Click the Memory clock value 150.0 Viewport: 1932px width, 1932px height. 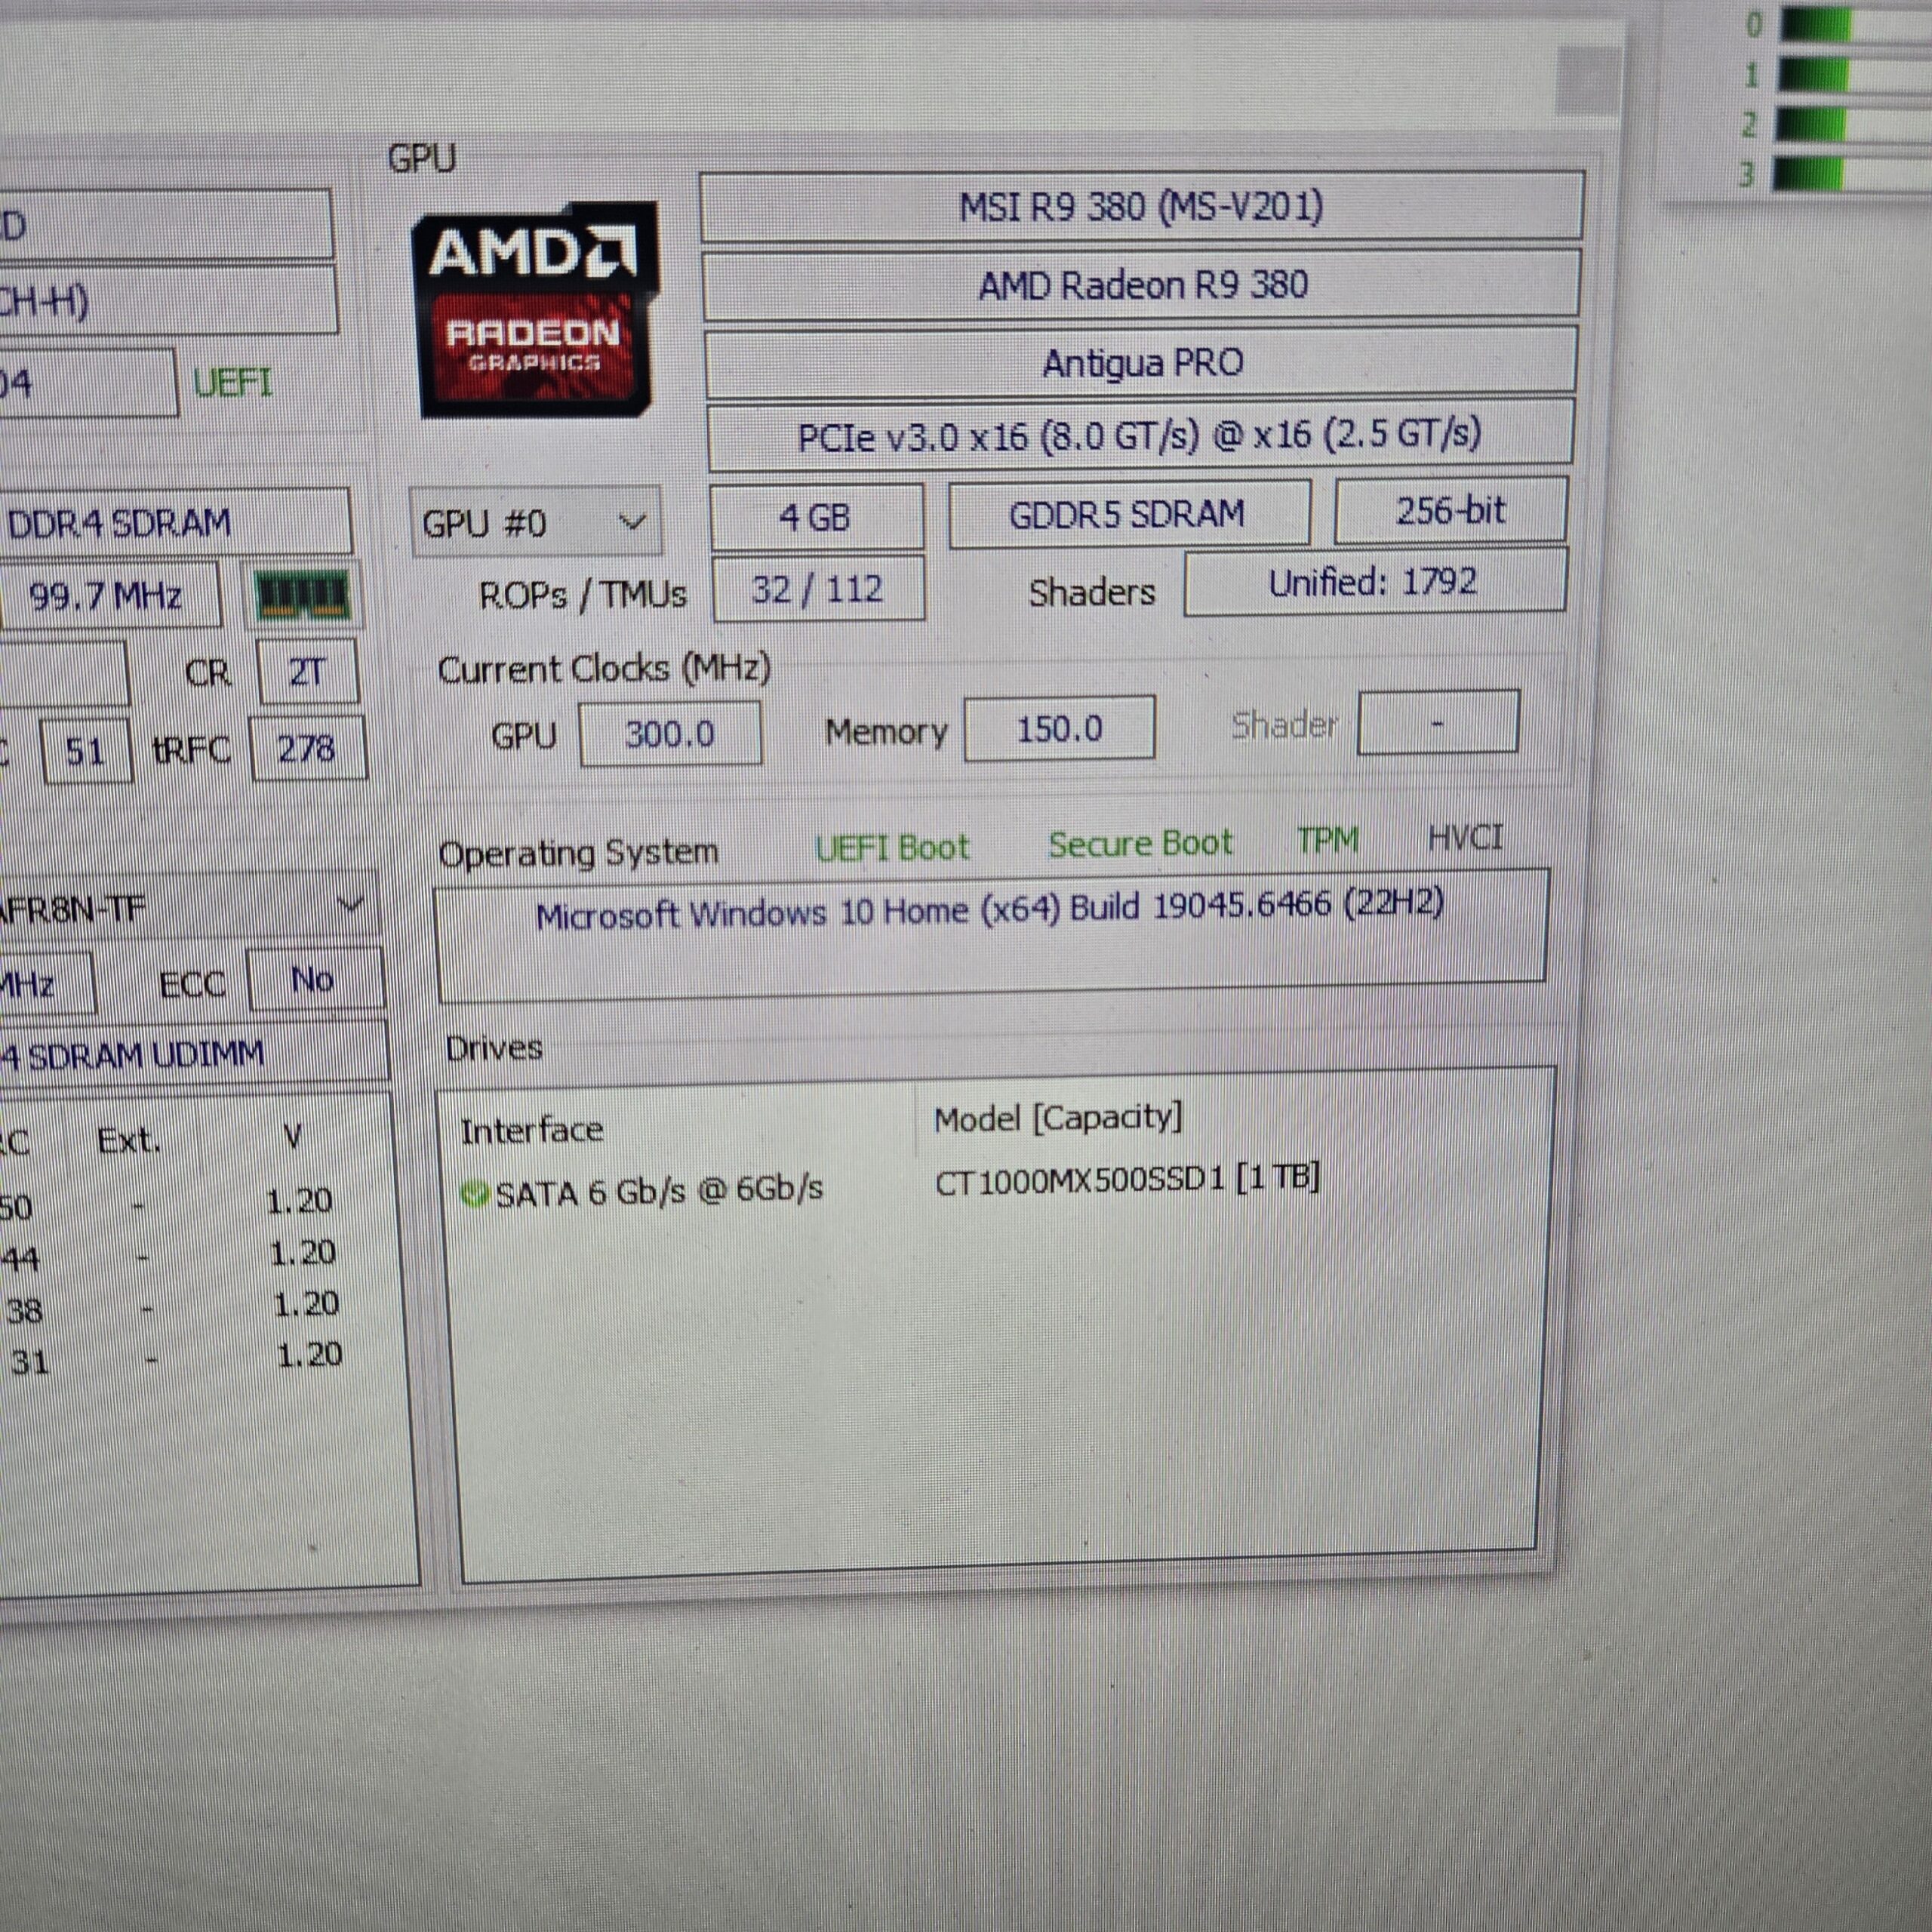pos(1059,729)
